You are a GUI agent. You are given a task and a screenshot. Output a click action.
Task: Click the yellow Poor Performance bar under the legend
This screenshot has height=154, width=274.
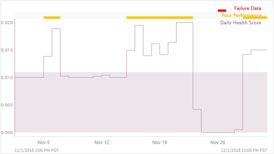[255, 18]
